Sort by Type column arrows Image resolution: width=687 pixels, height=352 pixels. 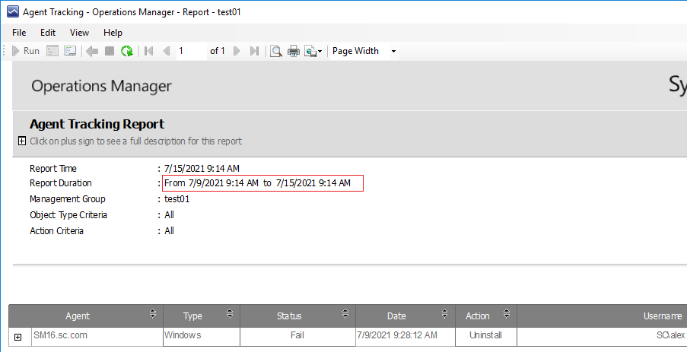tap(230, 313)
